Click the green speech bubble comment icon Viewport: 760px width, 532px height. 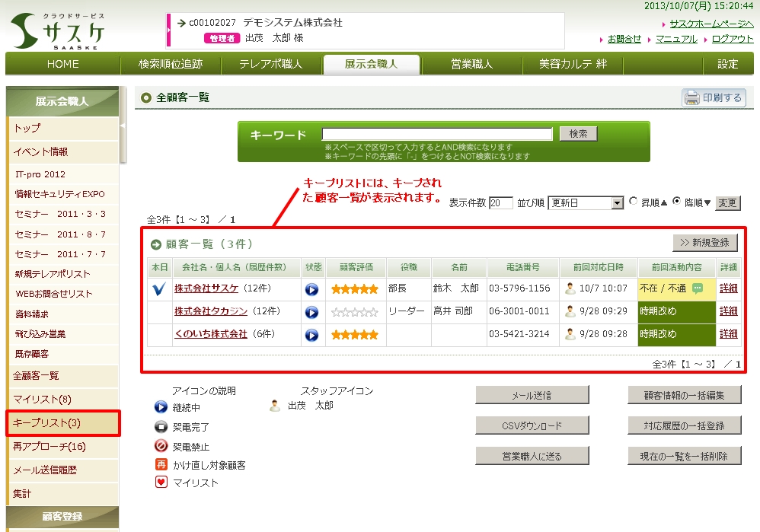coord(697,288)
